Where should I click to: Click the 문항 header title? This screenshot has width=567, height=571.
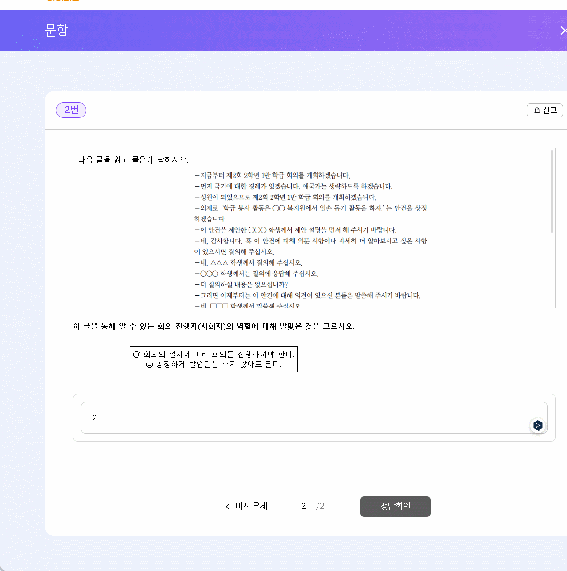click(56, 30)
